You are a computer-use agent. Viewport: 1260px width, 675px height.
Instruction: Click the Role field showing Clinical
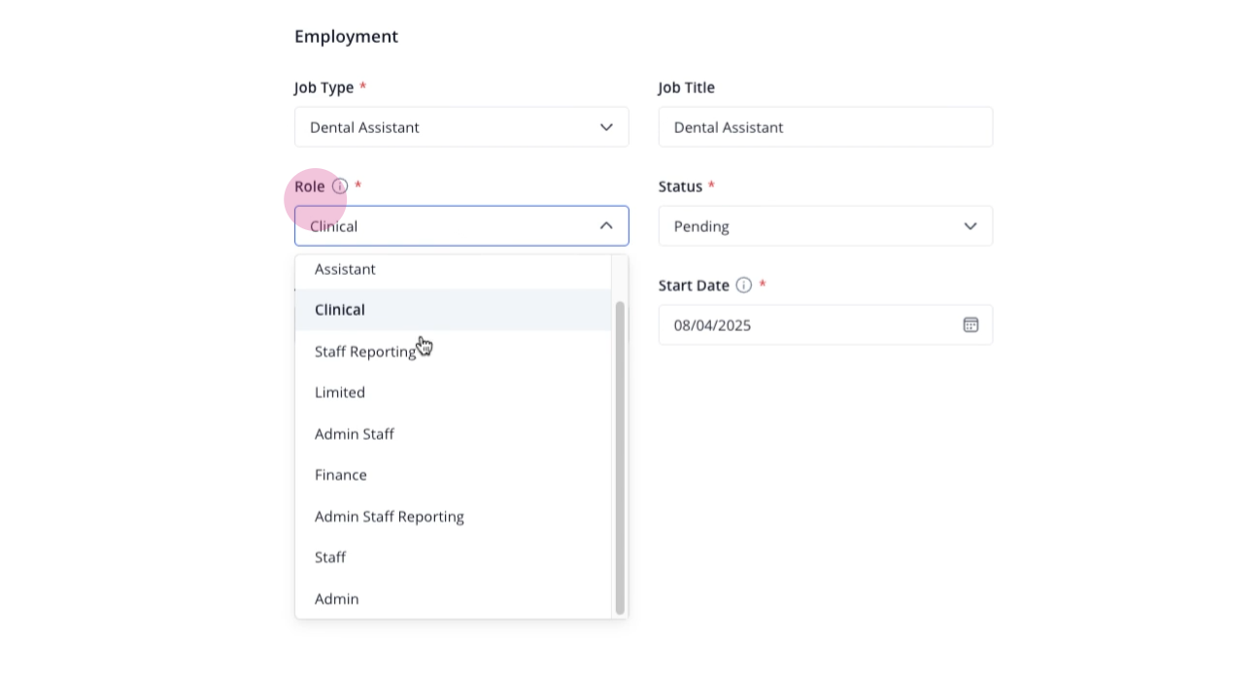(461, 225)
